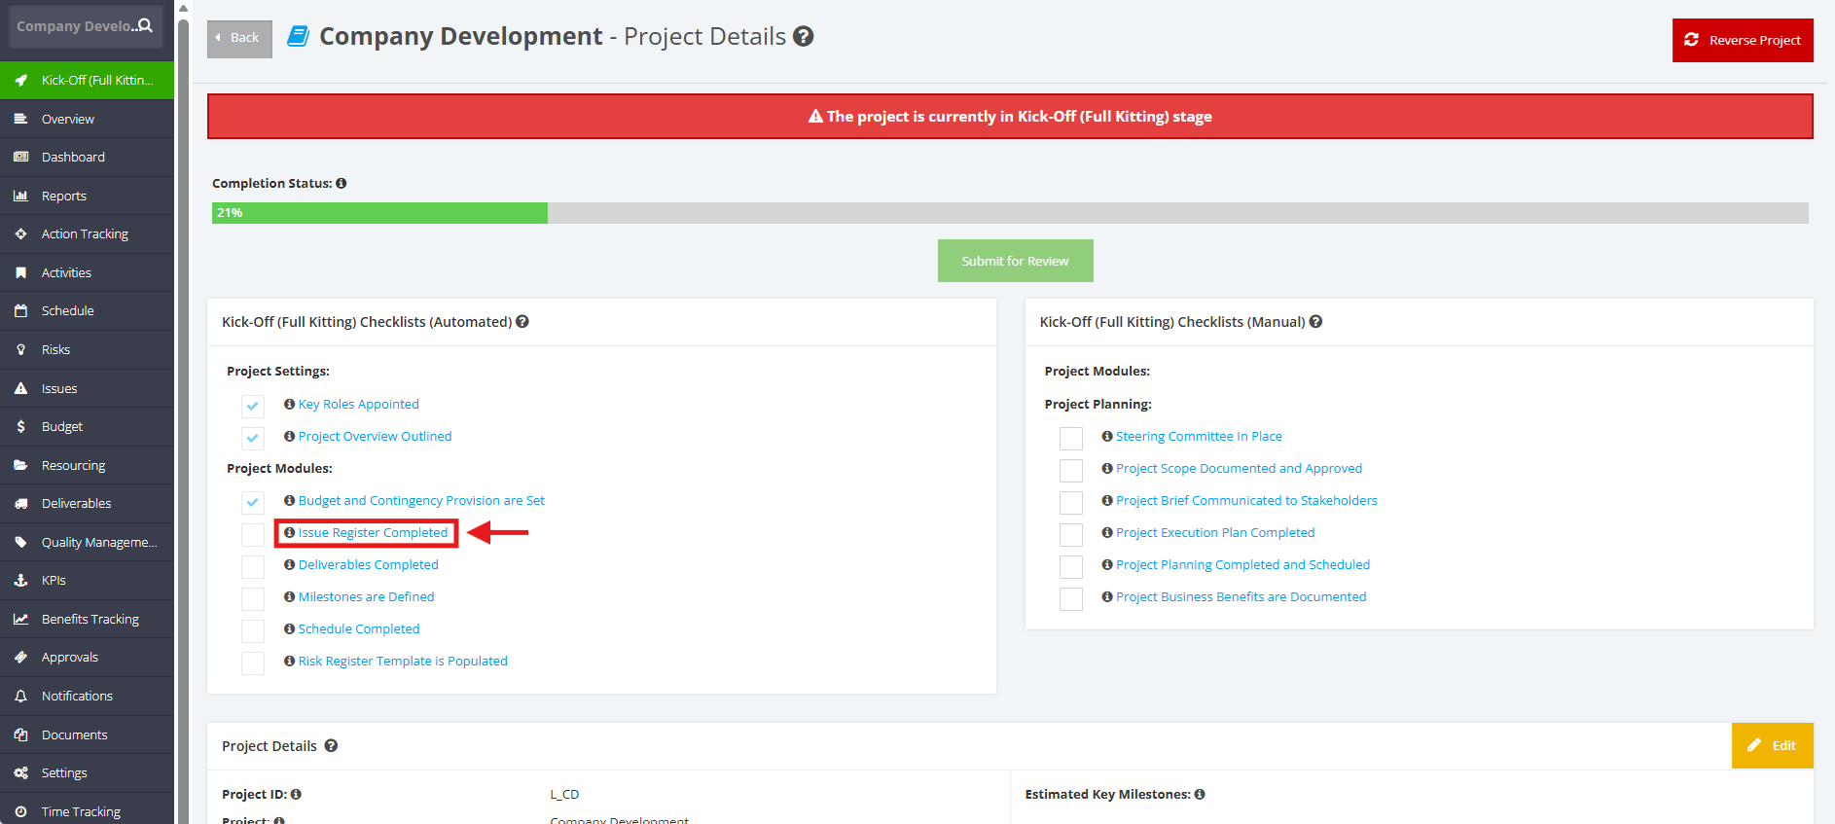This screenshot has width=1835, height=824.
Task: Click the info icon next to Completion Status
Action: click(342, 183)
